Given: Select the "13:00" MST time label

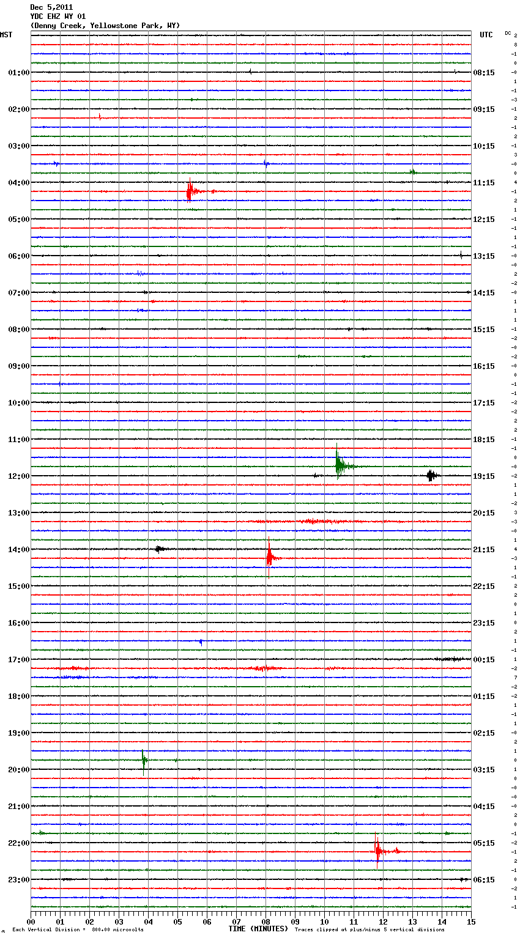Looking at the screenshot, I should pyautogui.click(x=19, y=513).
